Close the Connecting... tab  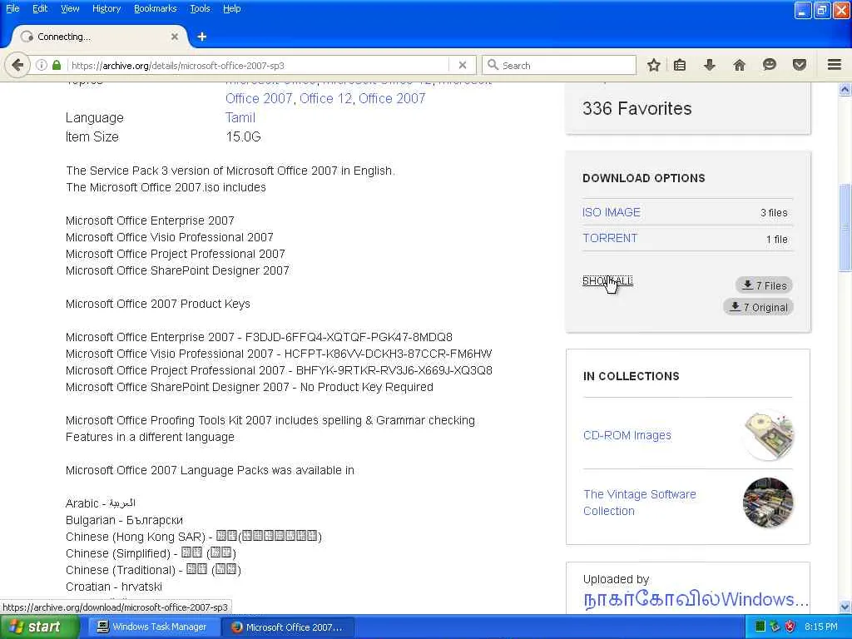click(x=175, y=37)
